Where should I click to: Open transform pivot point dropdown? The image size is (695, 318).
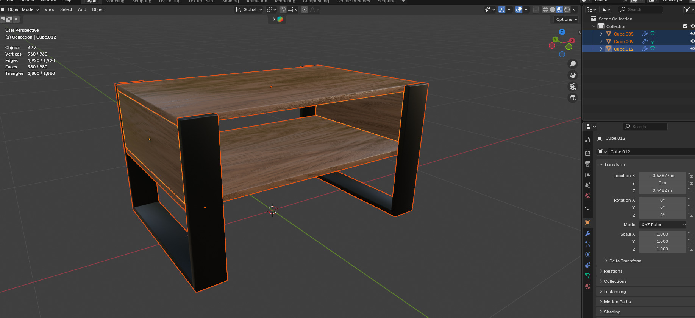pyautogui.click(x=271, y=9)
